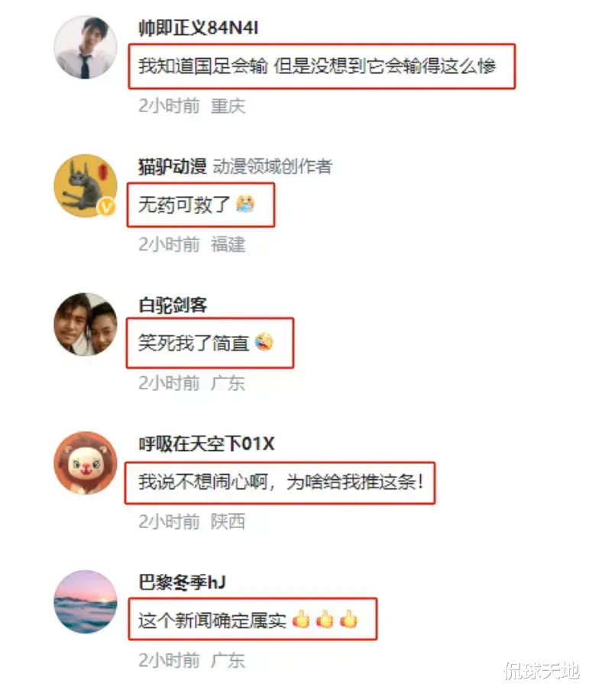Open username 白驼剑客
Image resolution: width=589 pixels, height=693 pixels.
[x=173, y=305]
